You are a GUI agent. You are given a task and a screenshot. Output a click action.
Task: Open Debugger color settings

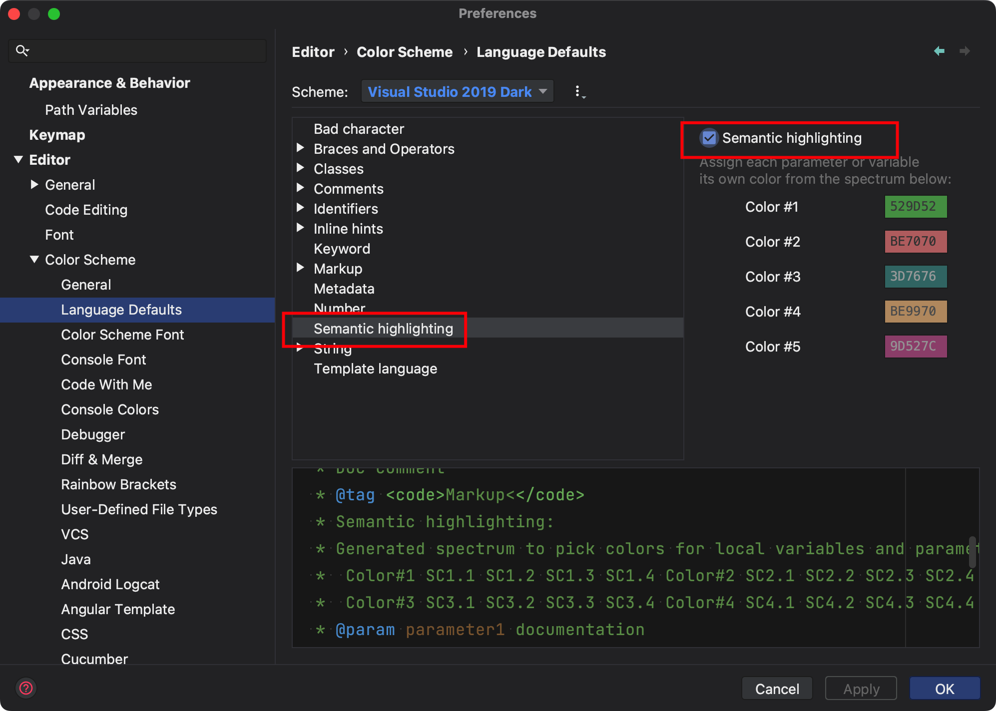click(93, 434)
